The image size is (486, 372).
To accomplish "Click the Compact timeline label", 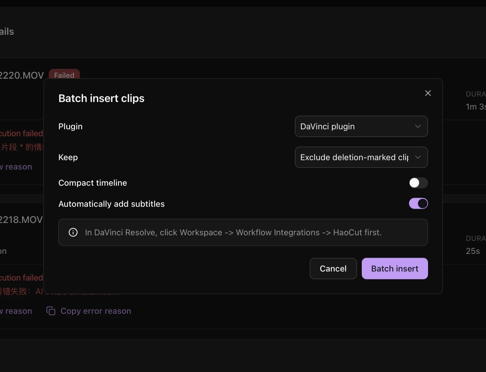I will pos(93,183).
